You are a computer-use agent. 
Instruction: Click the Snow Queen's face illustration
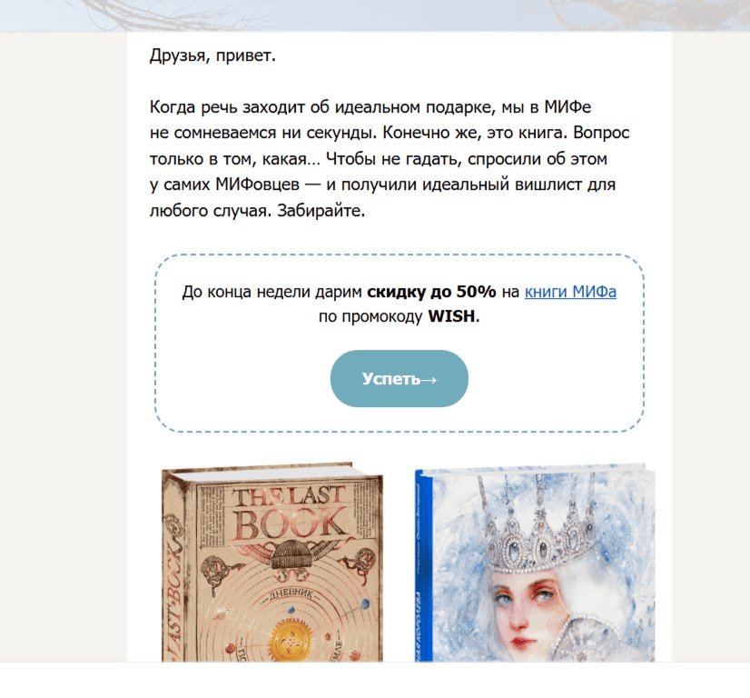(x=526, y=611)
